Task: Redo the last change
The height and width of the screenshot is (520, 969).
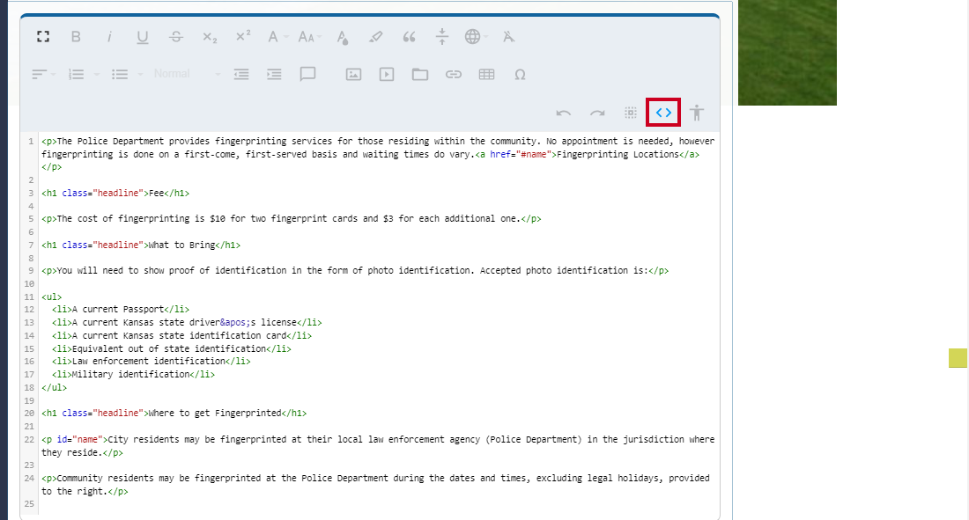Action: pos(597,113)
